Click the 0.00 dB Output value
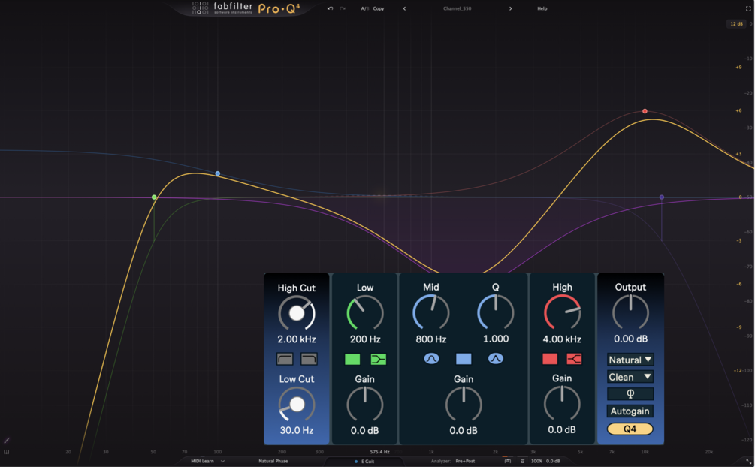 (630, 339)
